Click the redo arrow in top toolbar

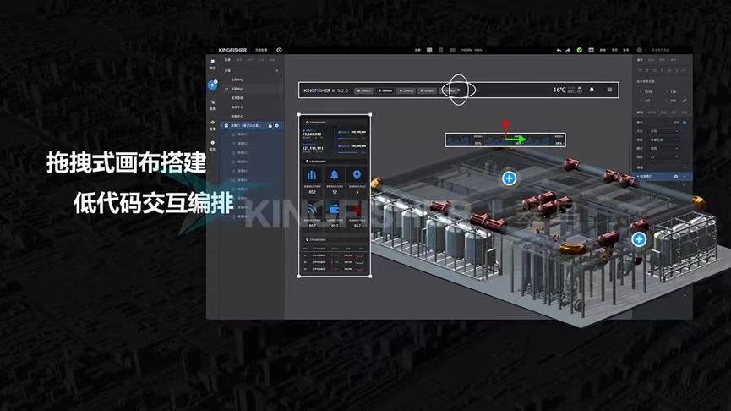568,50
